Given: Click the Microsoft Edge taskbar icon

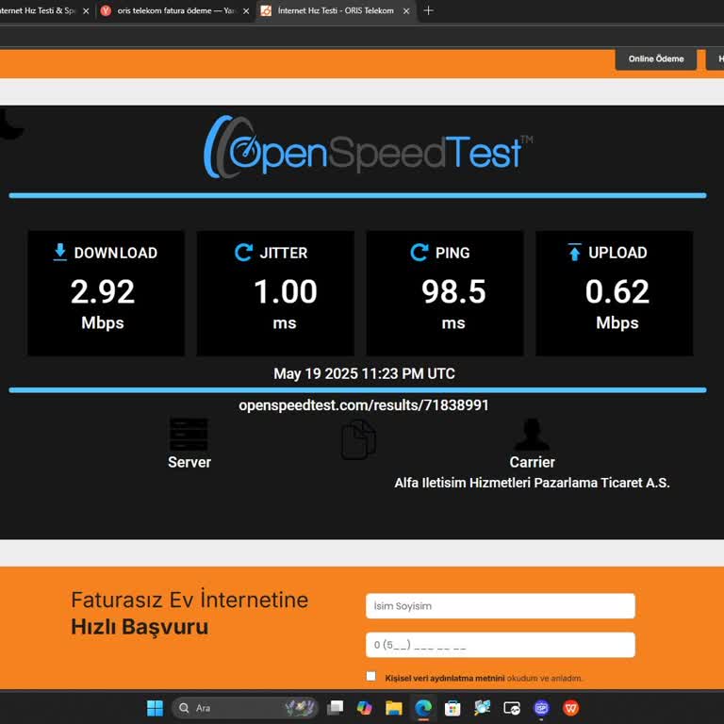Looking at the screenshot, I should (x=423, y=708).
